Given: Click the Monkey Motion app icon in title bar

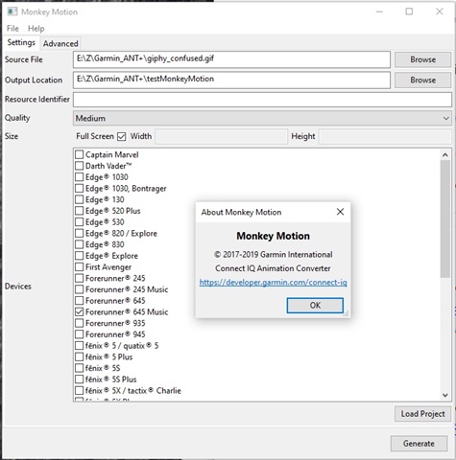Looking at the screenshot, I should [12, 11].
